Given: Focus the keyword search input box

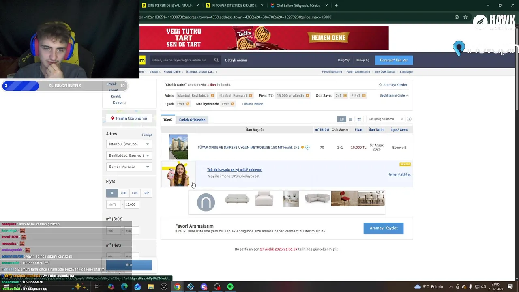Looking at the screenshot, I should (181, 60).
